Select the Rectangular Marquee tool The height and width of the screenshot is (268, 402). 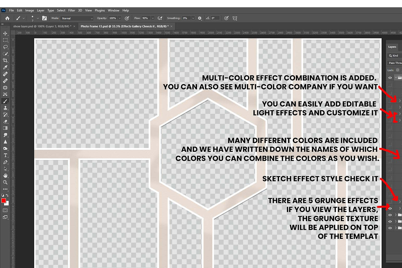[5, 40]
